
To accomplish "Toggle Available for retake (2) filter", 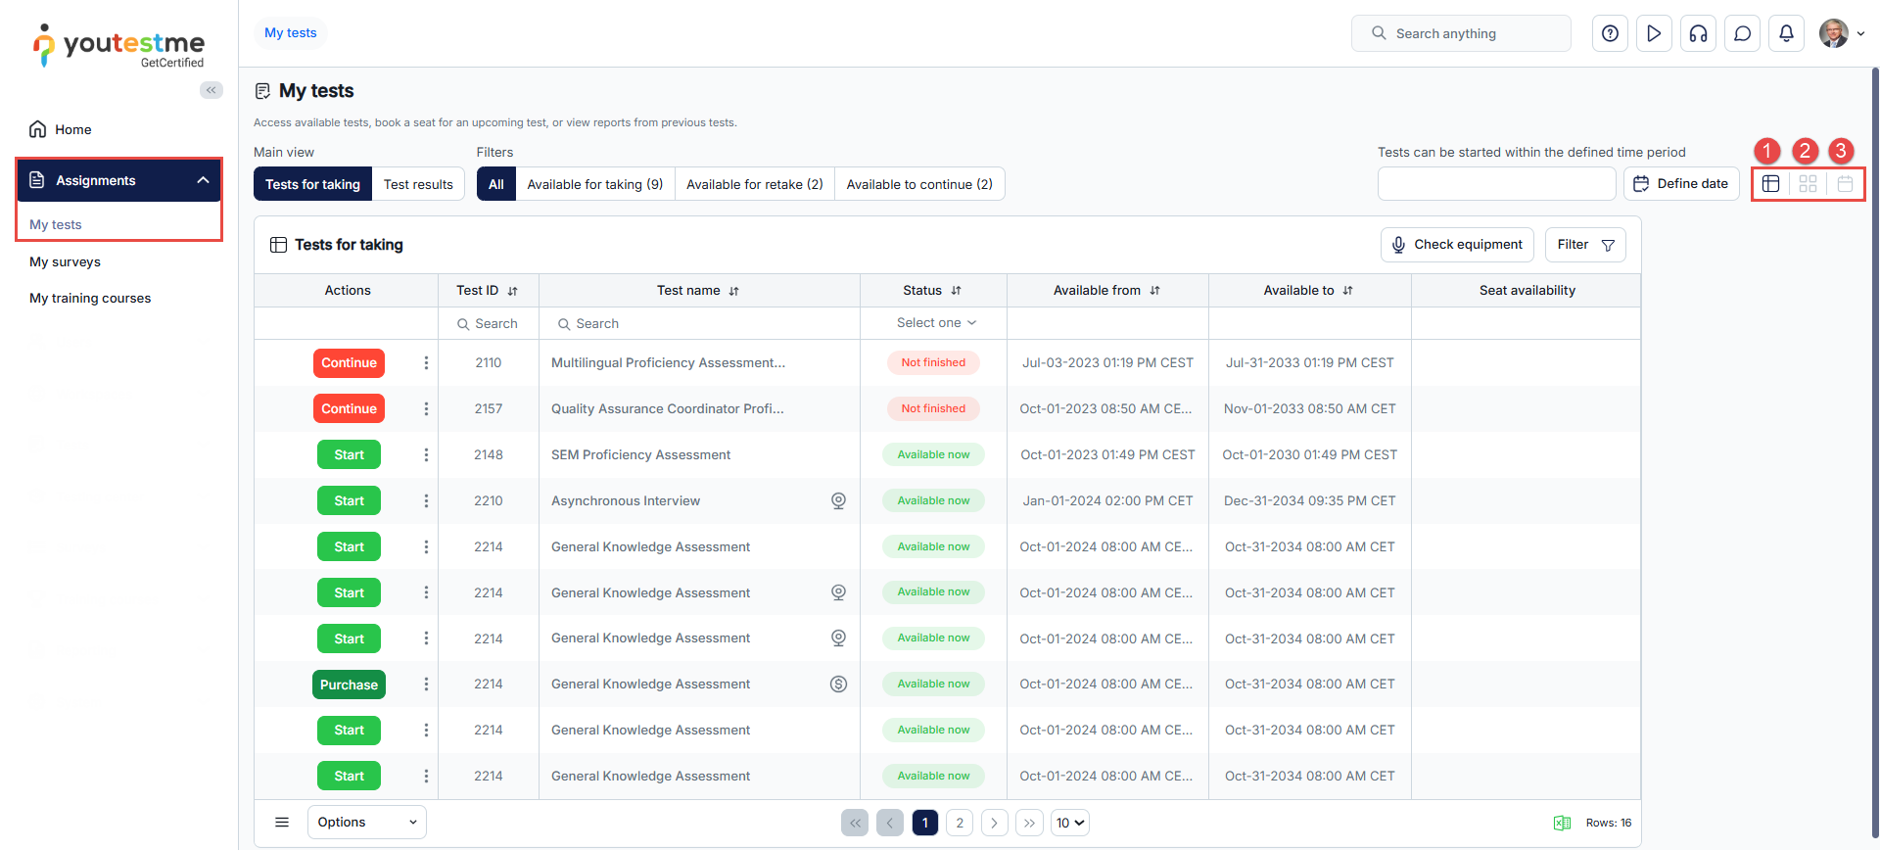I will (x=754, y=184).
